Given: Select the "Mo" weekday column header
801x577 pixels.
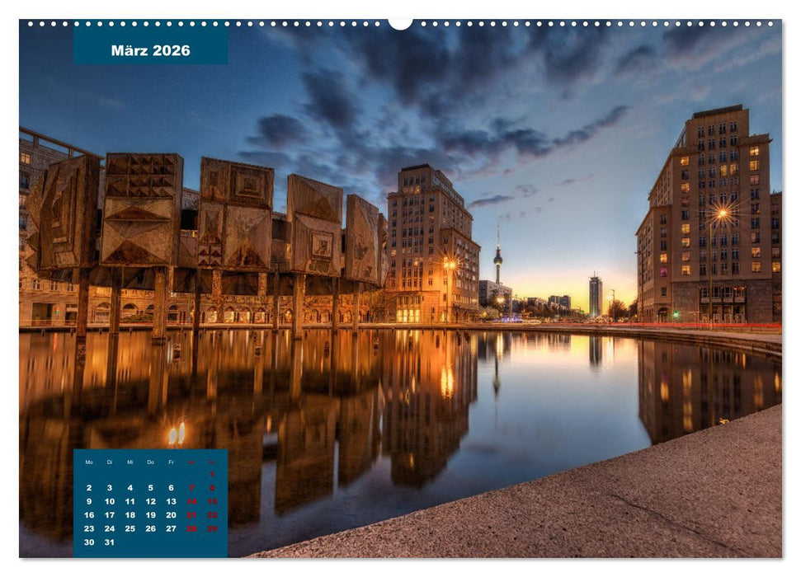Looking at the screenshot, I should [88, 462].
